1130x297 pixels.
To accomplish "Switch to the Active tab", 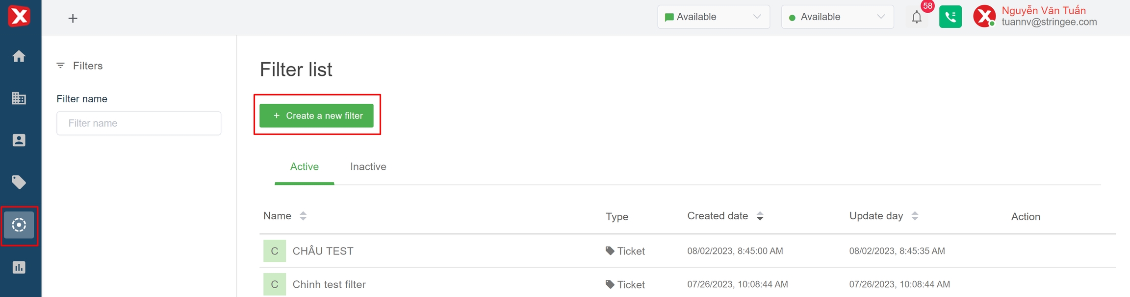I will coord(304,167).
